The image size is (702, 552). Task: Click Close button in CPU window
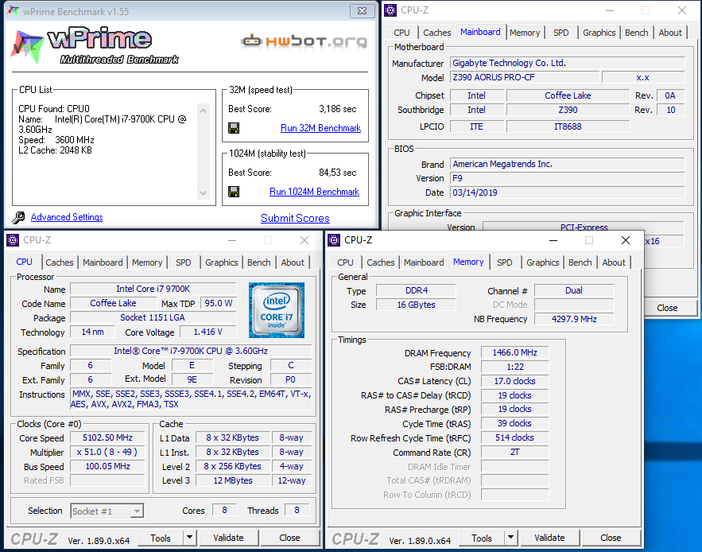pos(289,538)
